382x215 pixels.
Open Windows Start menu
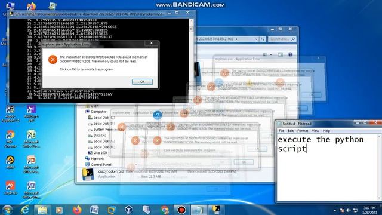[7, 210]
